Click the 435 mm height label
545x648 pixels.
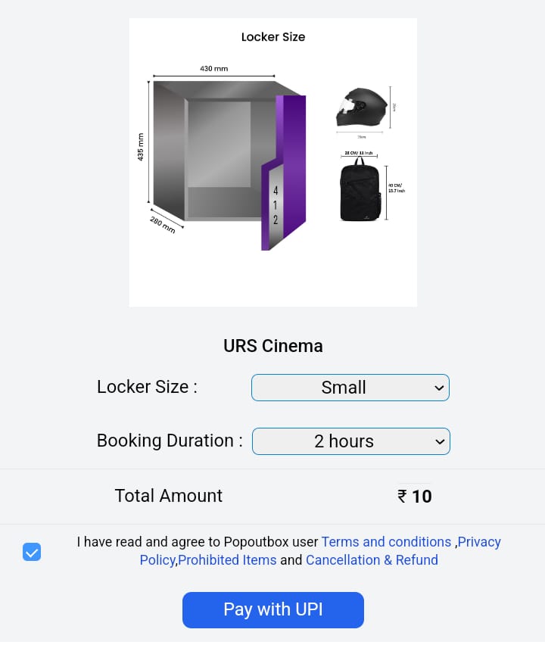[141, 147]
